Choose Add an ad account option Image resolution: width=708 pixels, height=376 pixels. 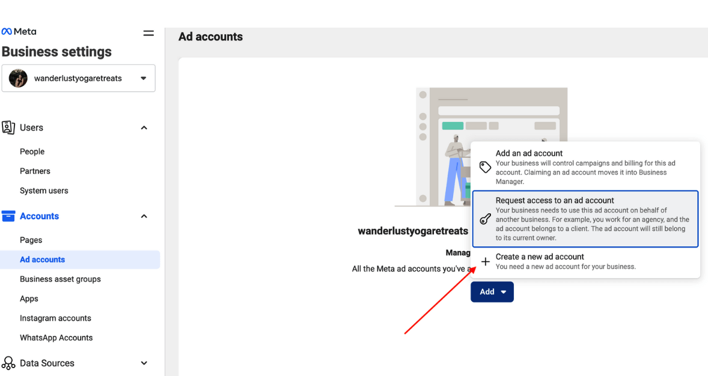(585, 167)
